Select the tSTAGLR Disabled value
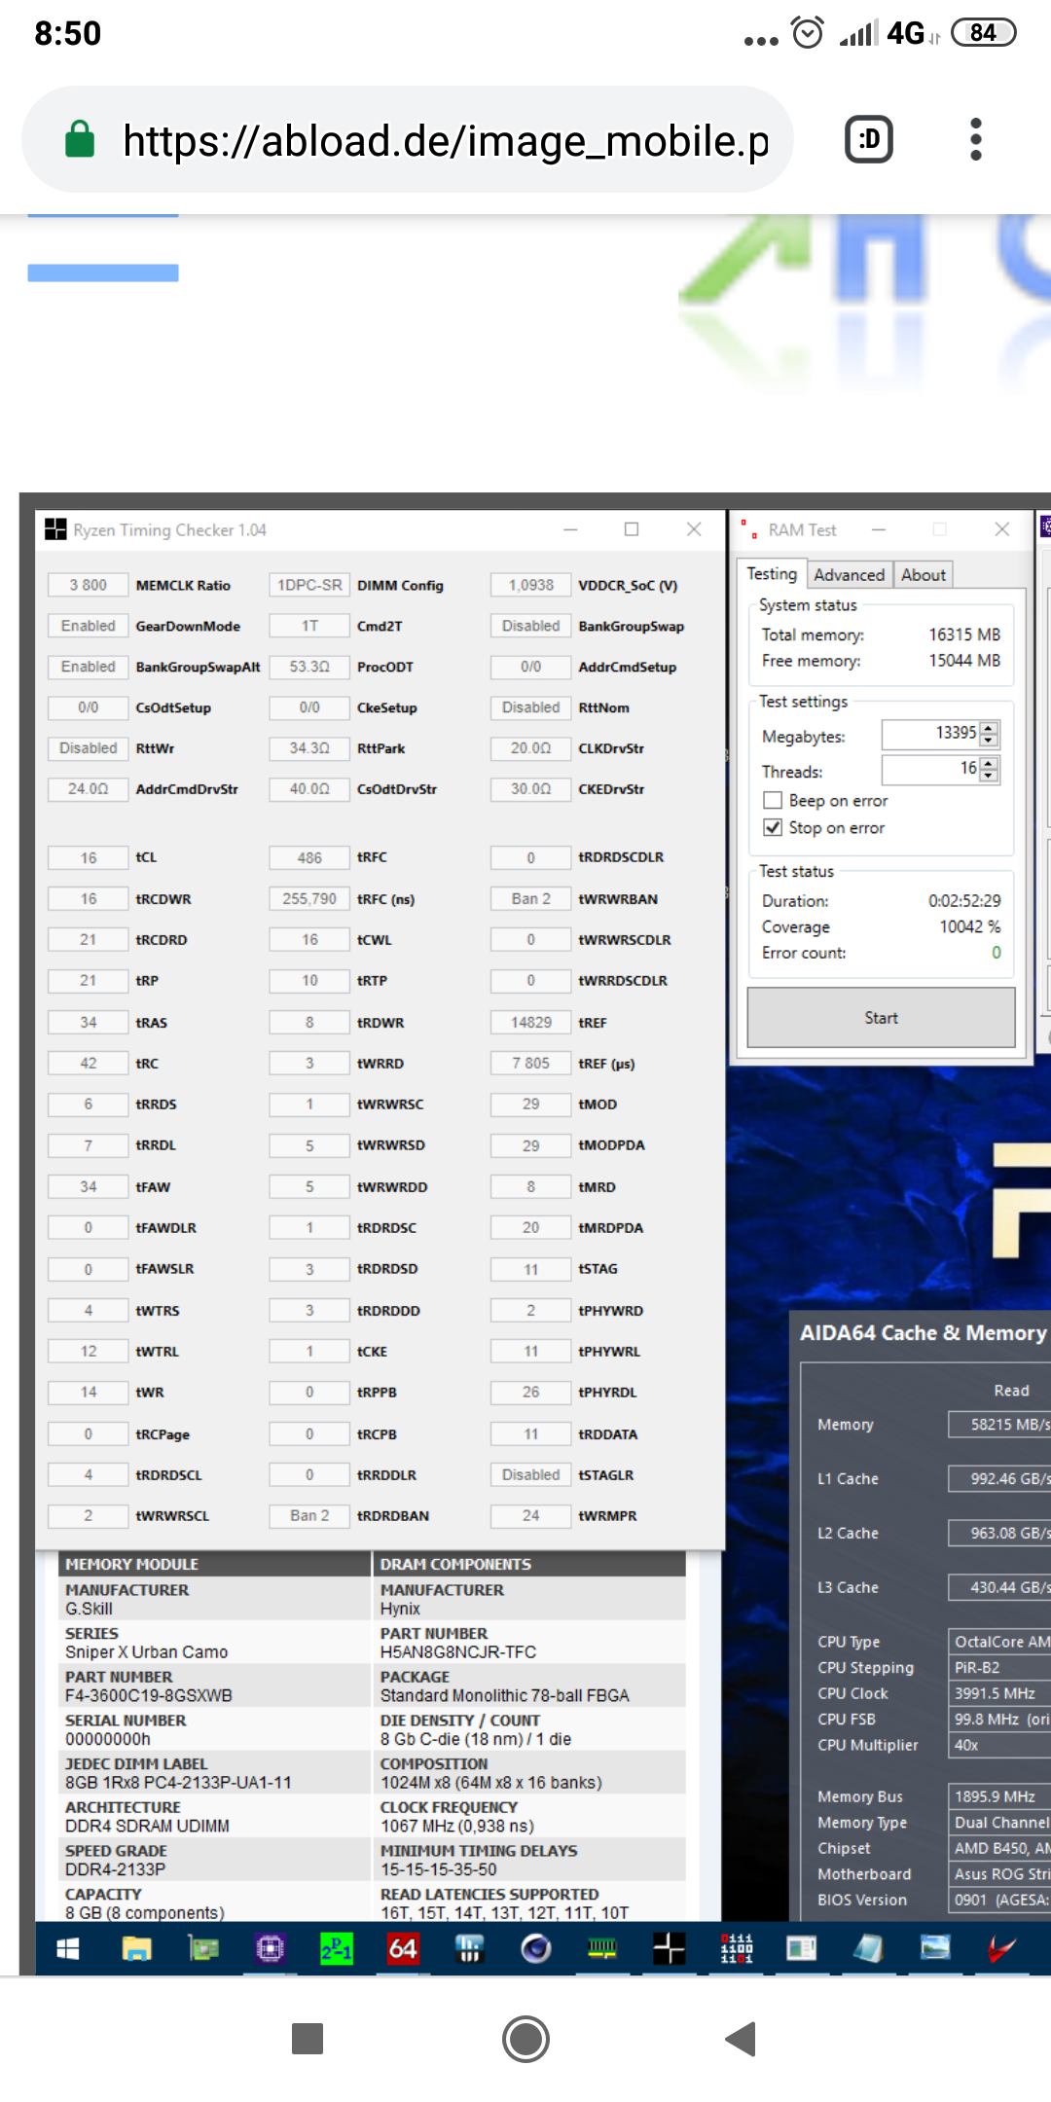1051x2102 pixels. [x=531, y=1475]
